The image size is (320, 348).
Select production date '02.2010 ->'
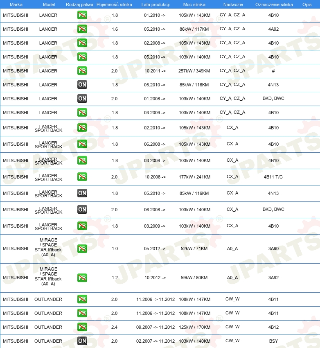point(155,128)
